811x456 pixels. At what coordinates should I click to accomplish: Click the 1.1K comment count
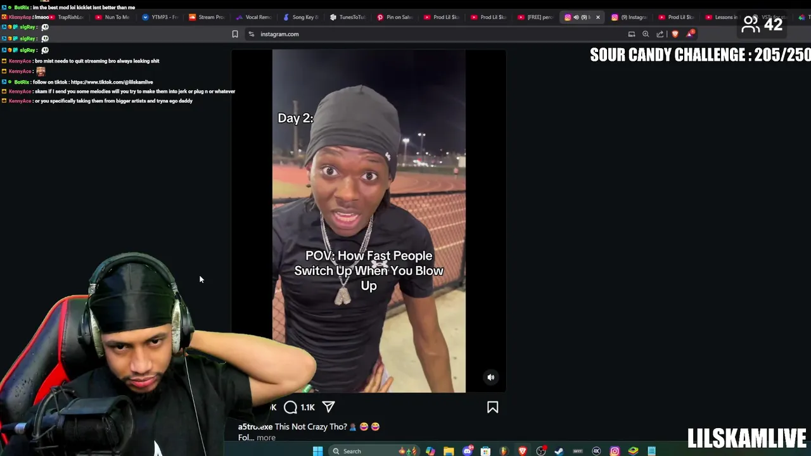coord(308,407)
